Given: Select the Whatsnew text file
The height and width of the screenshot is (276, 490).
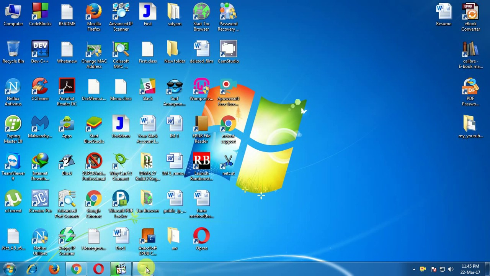Looking at the screenshot, I should (67, 53).
